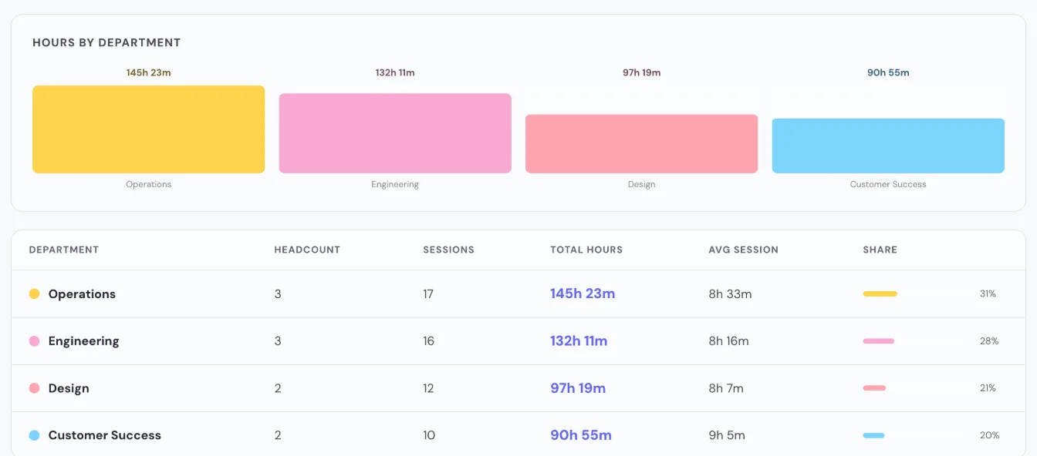This screenshot has height=456, width=1037.
Task: Click the sessions count 10 for Customer Success
Action: [429, 435]
